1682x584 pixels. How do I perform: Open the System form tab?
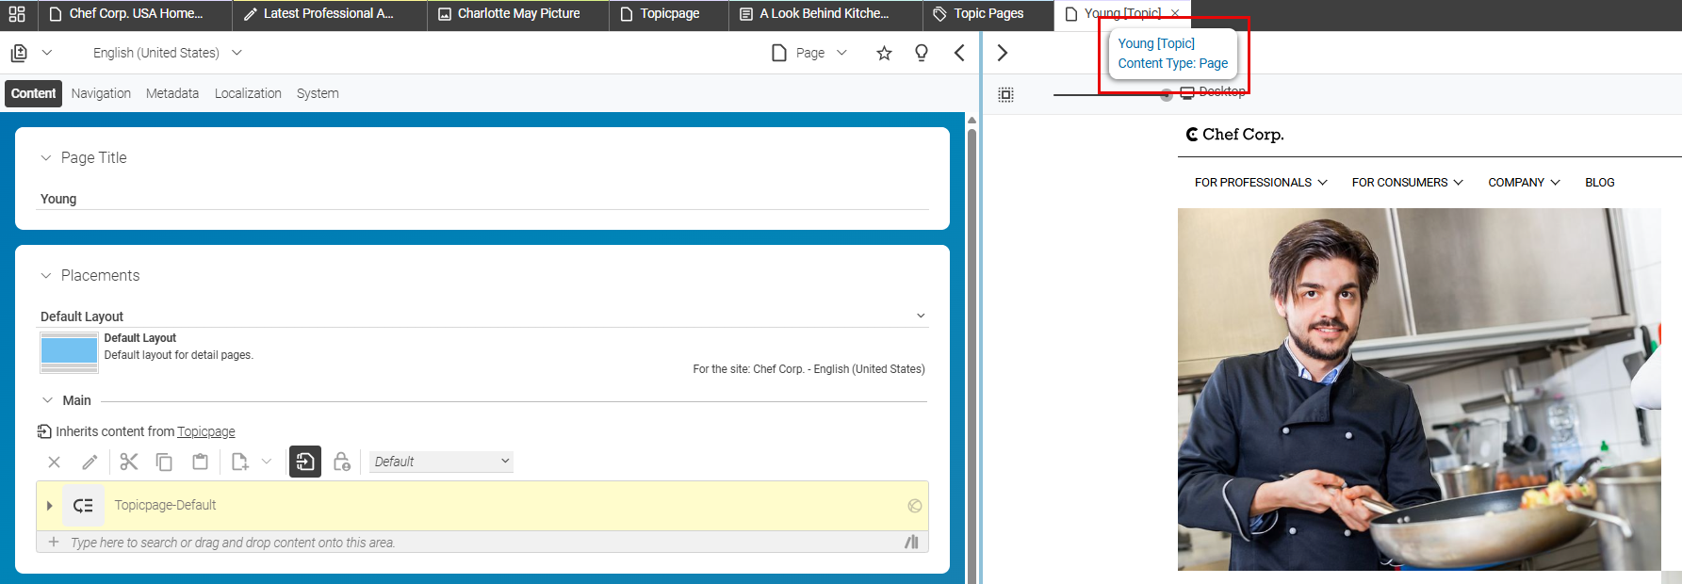pos(318,93)
